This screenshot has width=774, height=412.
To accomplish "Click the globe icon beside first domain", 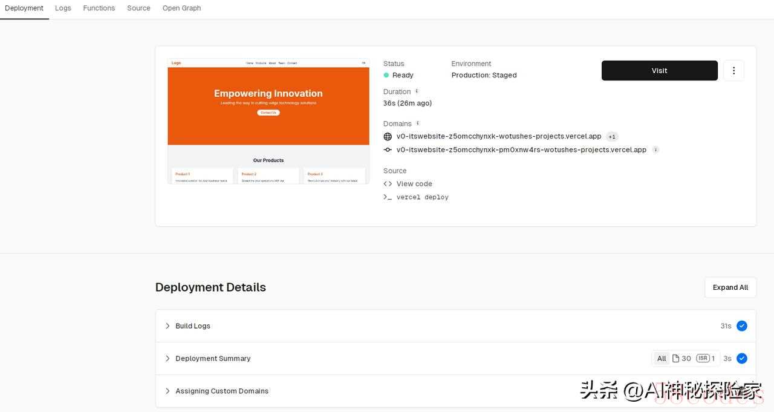I will (x=388, y=137).
